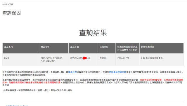The width and height of the screenshot is (187, 106).
Task: Click the 保固到期日 column header
Action: 127,48
